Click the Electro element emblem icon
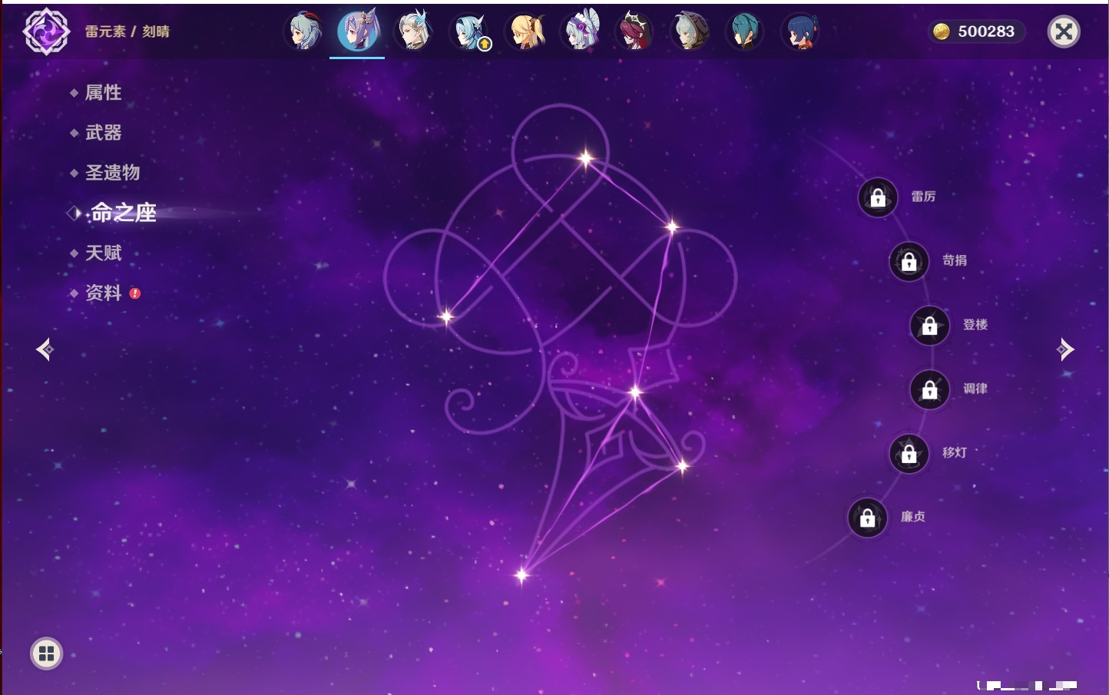 point(46,31)
